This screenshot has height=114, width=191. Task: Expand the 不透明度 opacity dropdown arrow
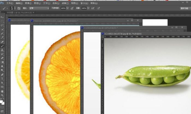tap(68, 8)
